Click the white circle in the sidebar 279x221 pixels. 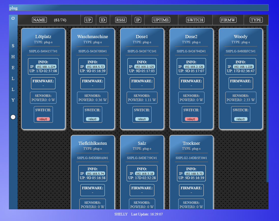(13, 117)
